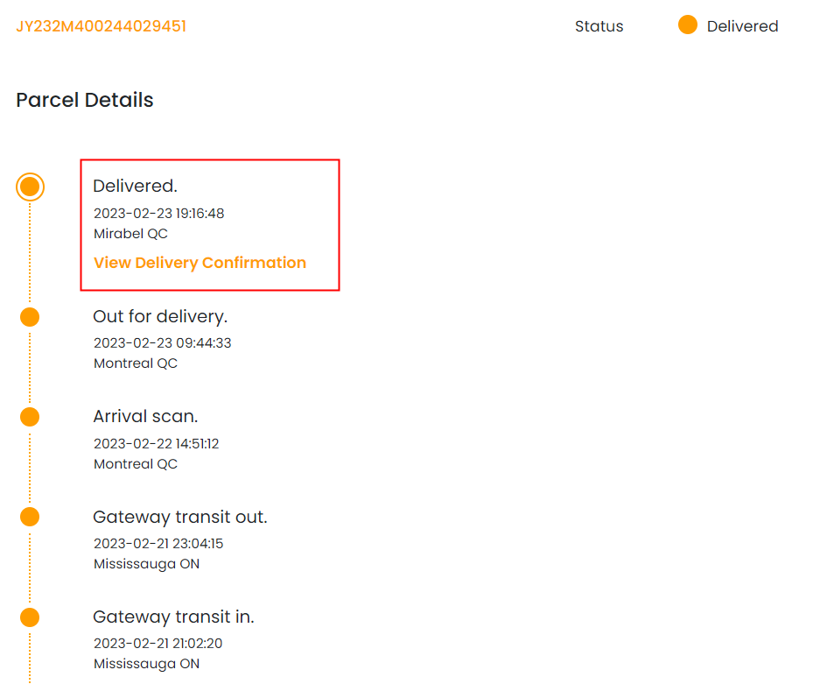Click the "Arrival scan." event title
The image size is (827, 684).
145,416
